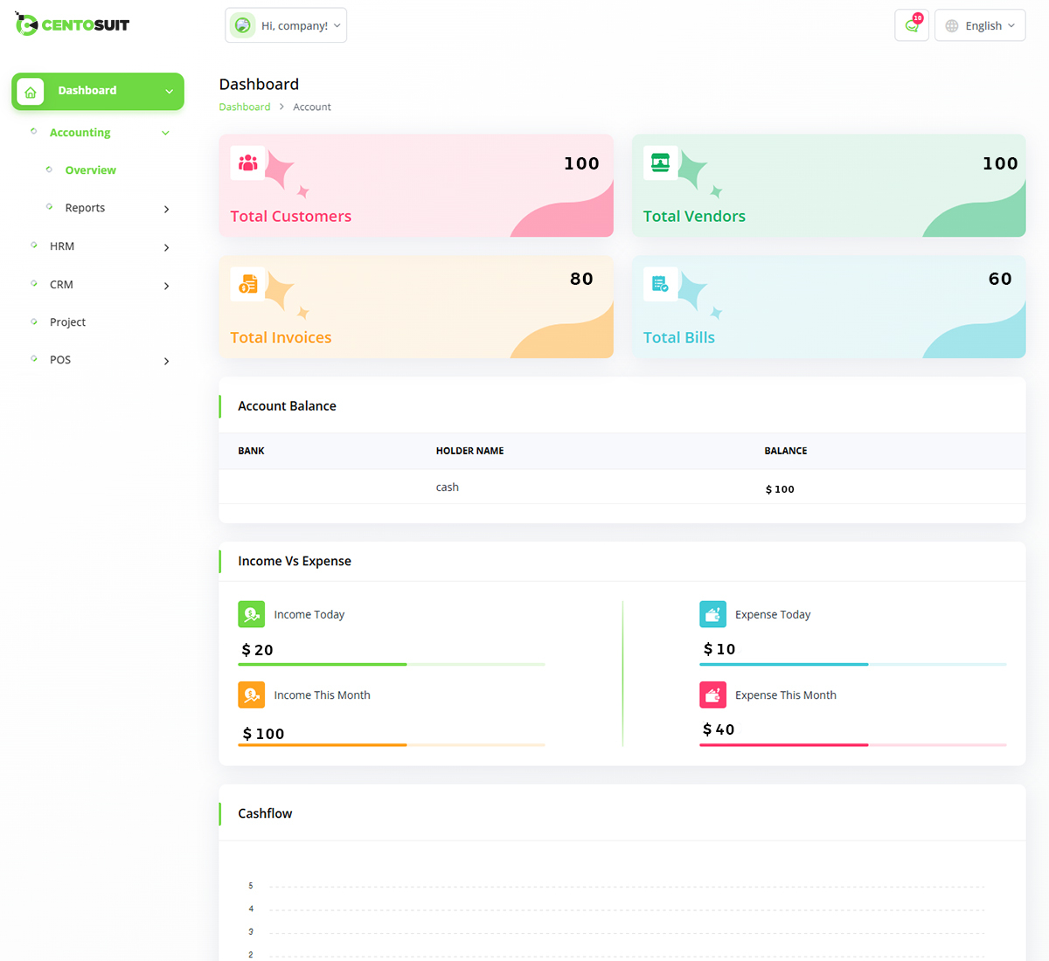
Task: Click the Total Customers people icon
Action: (248, 163)
